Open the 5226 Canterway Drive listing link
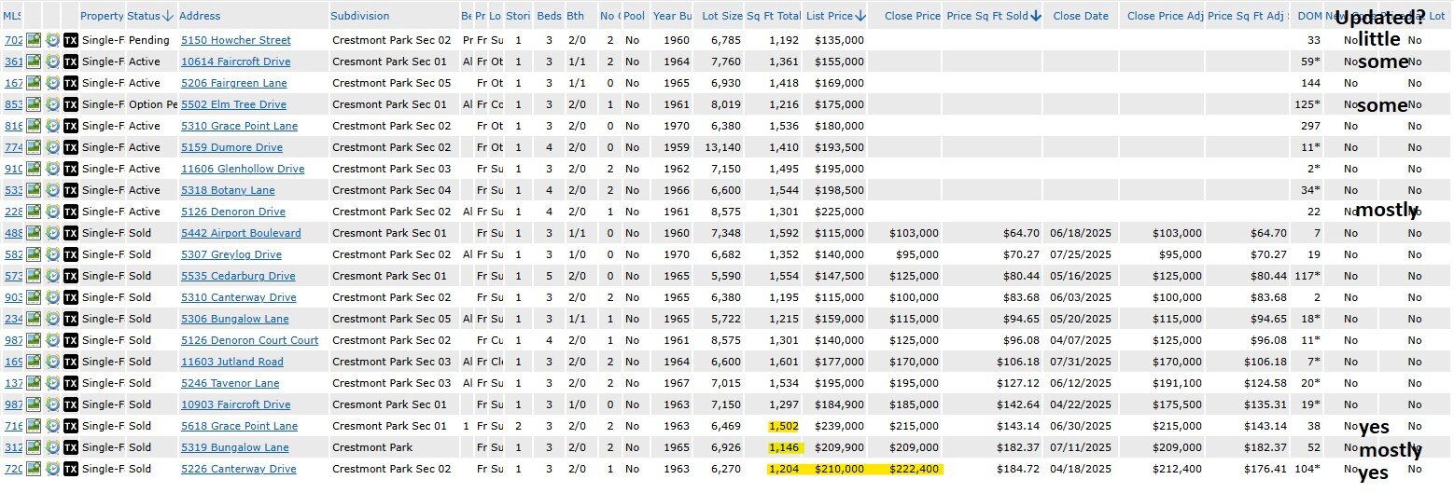Viewport: 1454px width, 493px height. [239, 469]
